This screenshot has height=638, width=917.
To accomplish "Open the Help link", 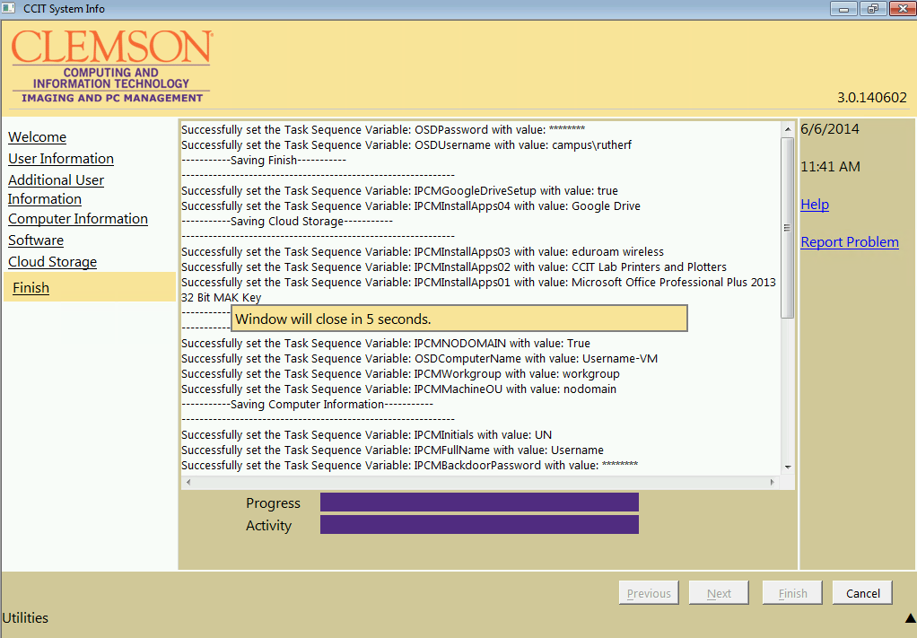I will [815, 204].
